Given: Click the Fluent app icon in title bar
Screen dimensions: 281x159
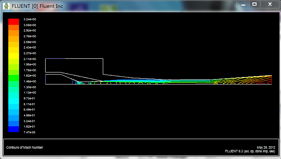Looking at the screenshot, I should 6,6.
